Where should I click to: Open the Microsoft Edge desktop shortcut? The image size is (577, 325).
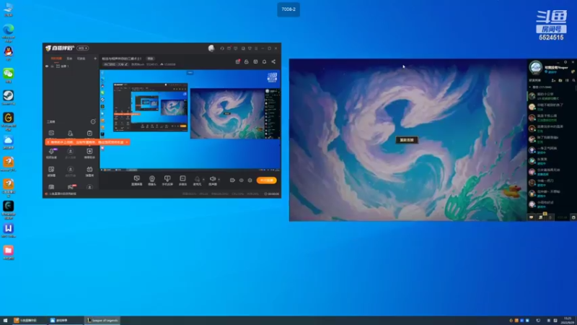click(x=9, y=32)
